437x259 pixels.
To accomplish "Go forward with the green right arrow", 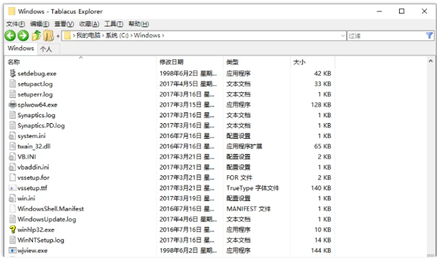I will [23, 36].
